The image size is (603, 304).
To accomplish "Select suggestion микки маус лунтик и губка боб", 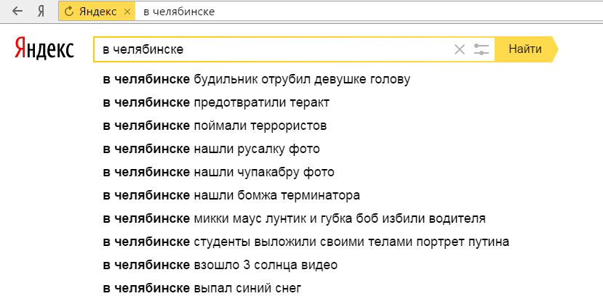I will (294, 218).
